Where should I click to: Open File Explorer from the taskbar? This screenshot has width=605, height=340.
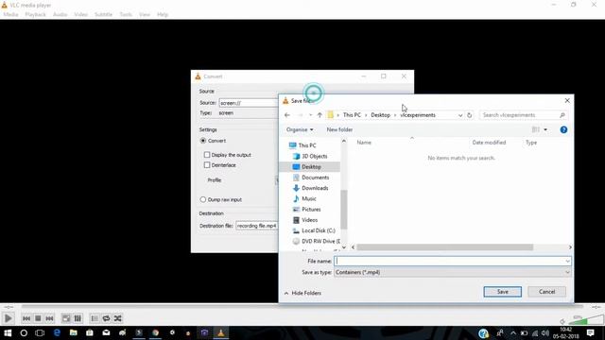pyautogui.click(x=74, y=333)
